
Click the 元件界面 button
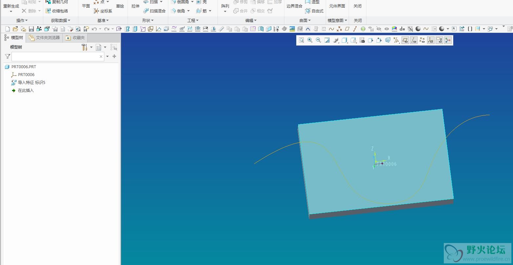(x=337, y=6)
